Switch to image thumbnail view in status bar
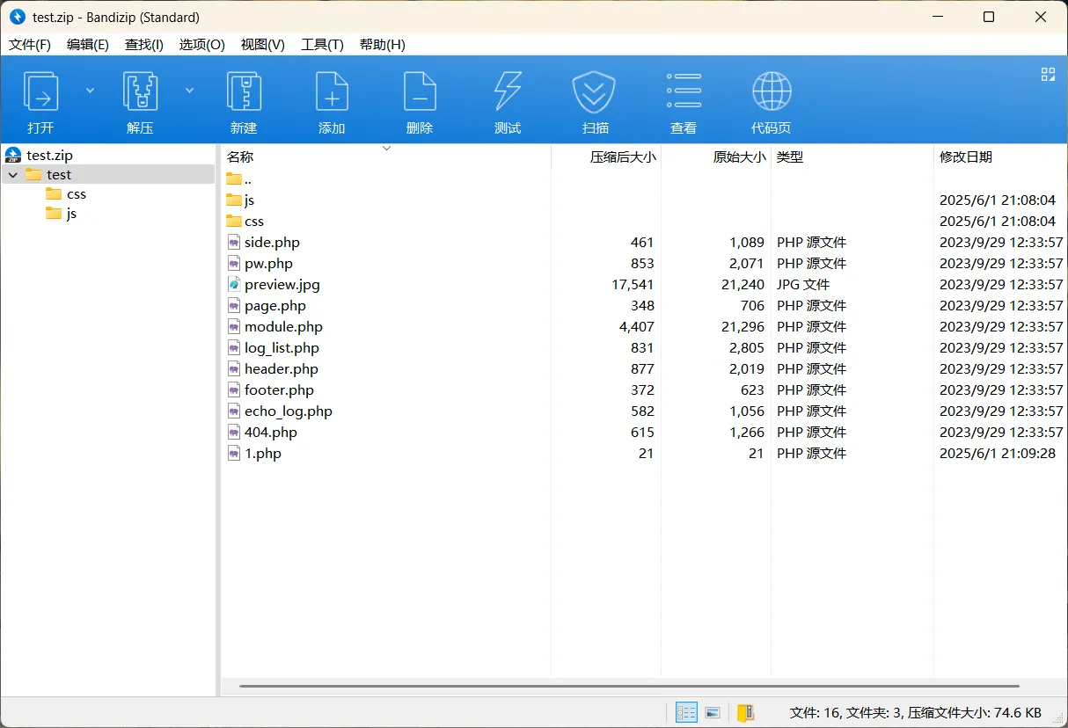This screenshot has height=728, width=1068. tap(713, 712)
